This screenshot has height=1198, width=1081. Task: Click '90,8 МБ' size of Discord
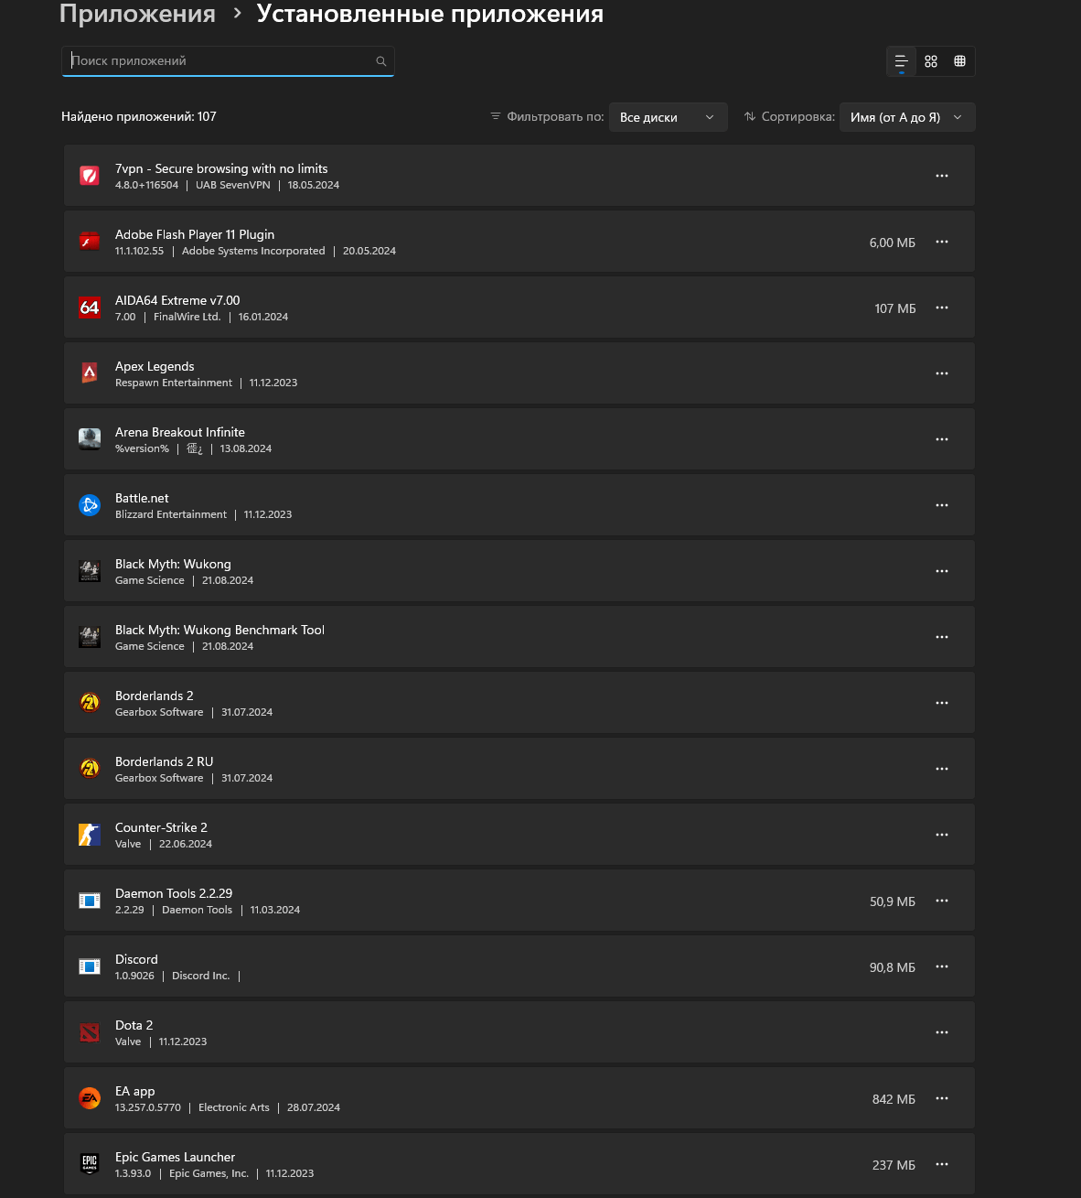pos(893,967)
